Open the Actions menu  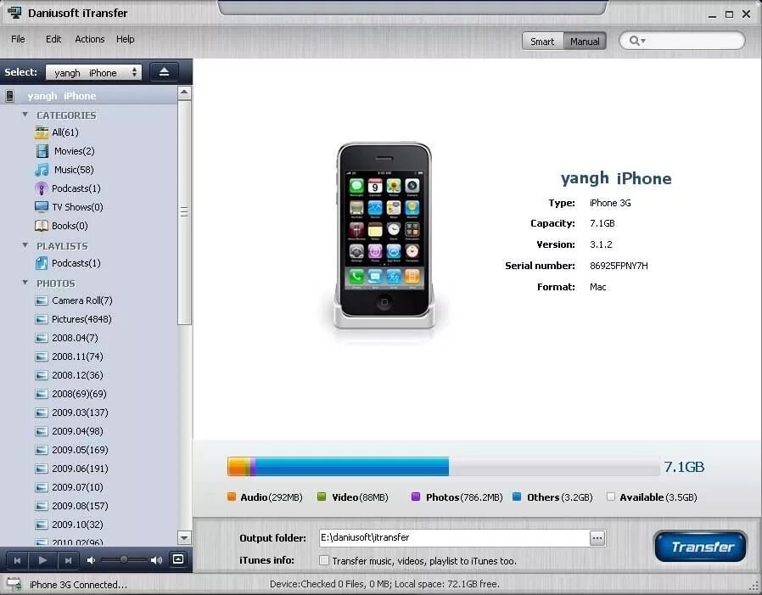[89, 39]
